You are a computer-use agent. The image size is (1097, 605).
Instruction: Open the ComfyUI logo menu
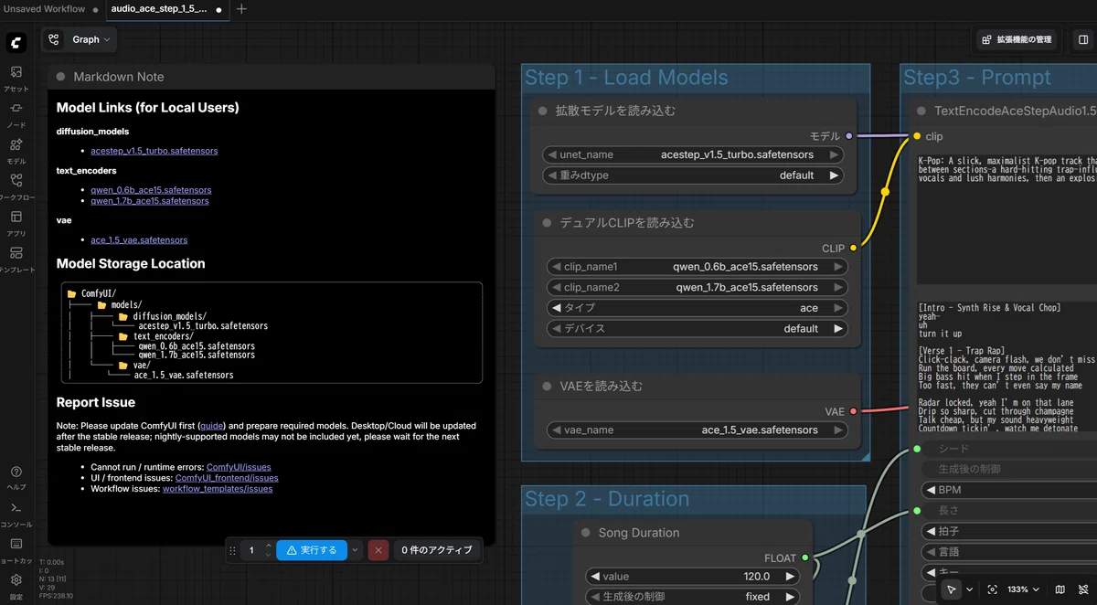click(16, 43)
